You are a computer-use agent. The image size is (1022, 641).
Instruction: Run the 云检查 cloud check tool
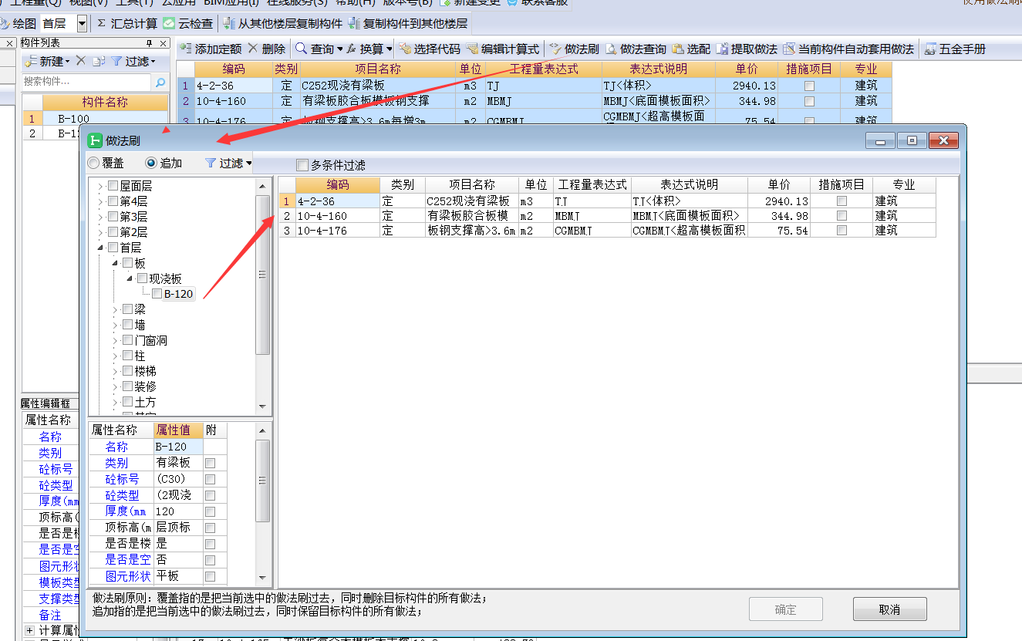coord(187,24)
